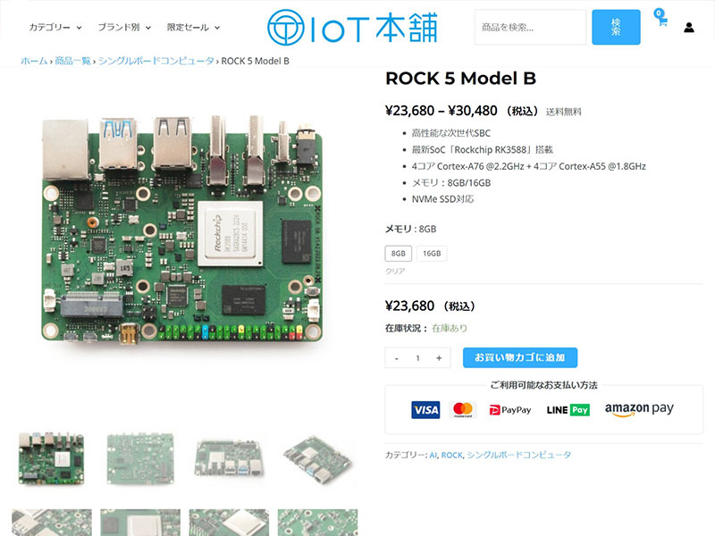Open the user account icon
The width and height of the screenshot is (715, 536).
(x=689, y=28)
